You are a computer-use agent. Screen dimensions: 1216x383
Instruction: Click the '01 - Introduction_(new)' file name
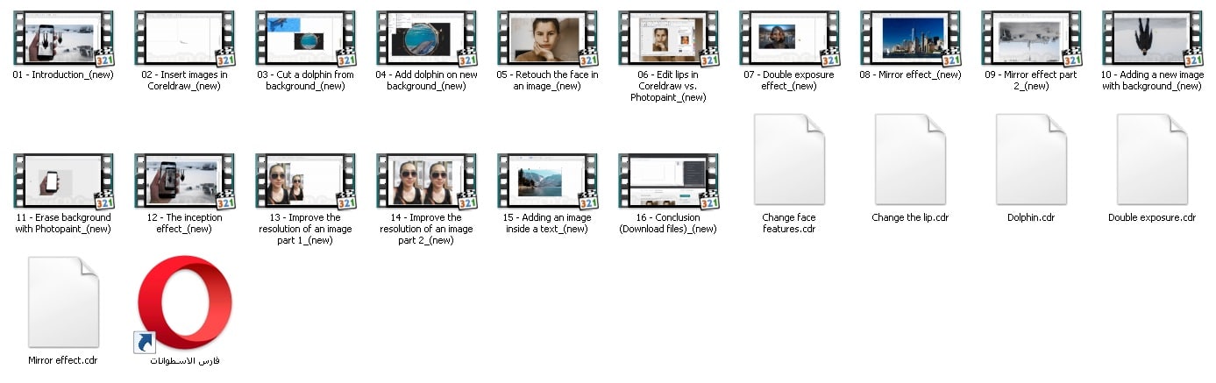[x=61, y=74]
